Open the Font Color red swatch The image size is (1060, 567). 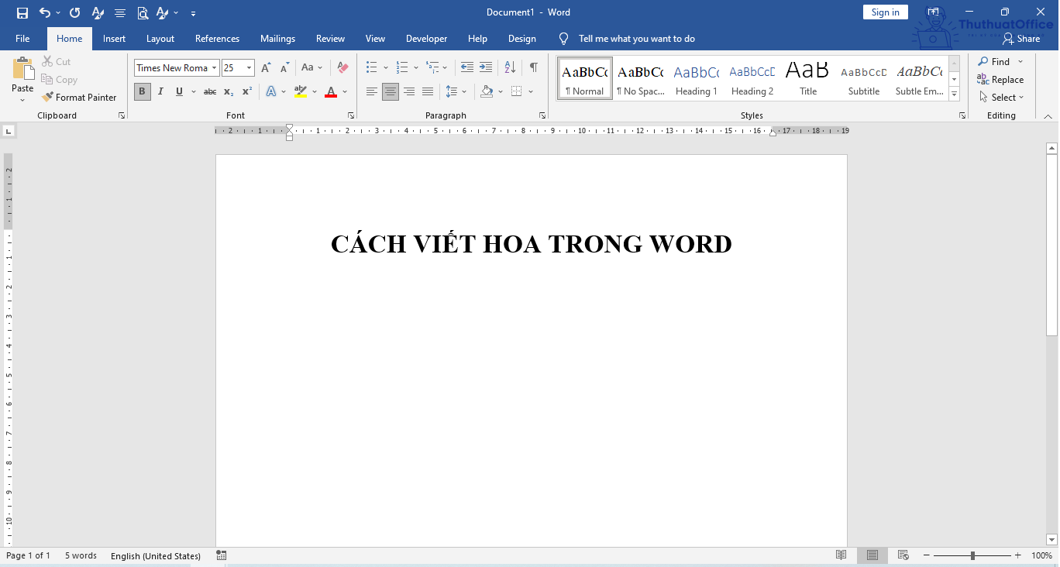(329, 91)
